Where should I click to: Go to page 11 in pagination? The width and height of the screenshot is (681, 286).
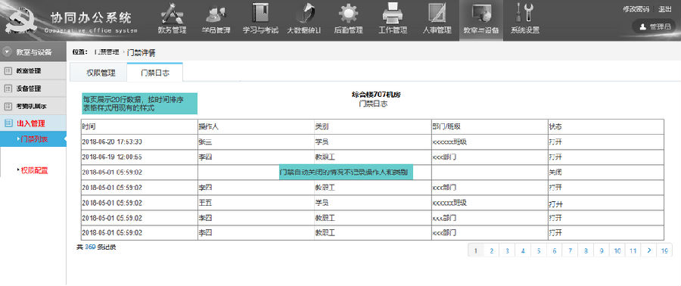pos(633,250)
